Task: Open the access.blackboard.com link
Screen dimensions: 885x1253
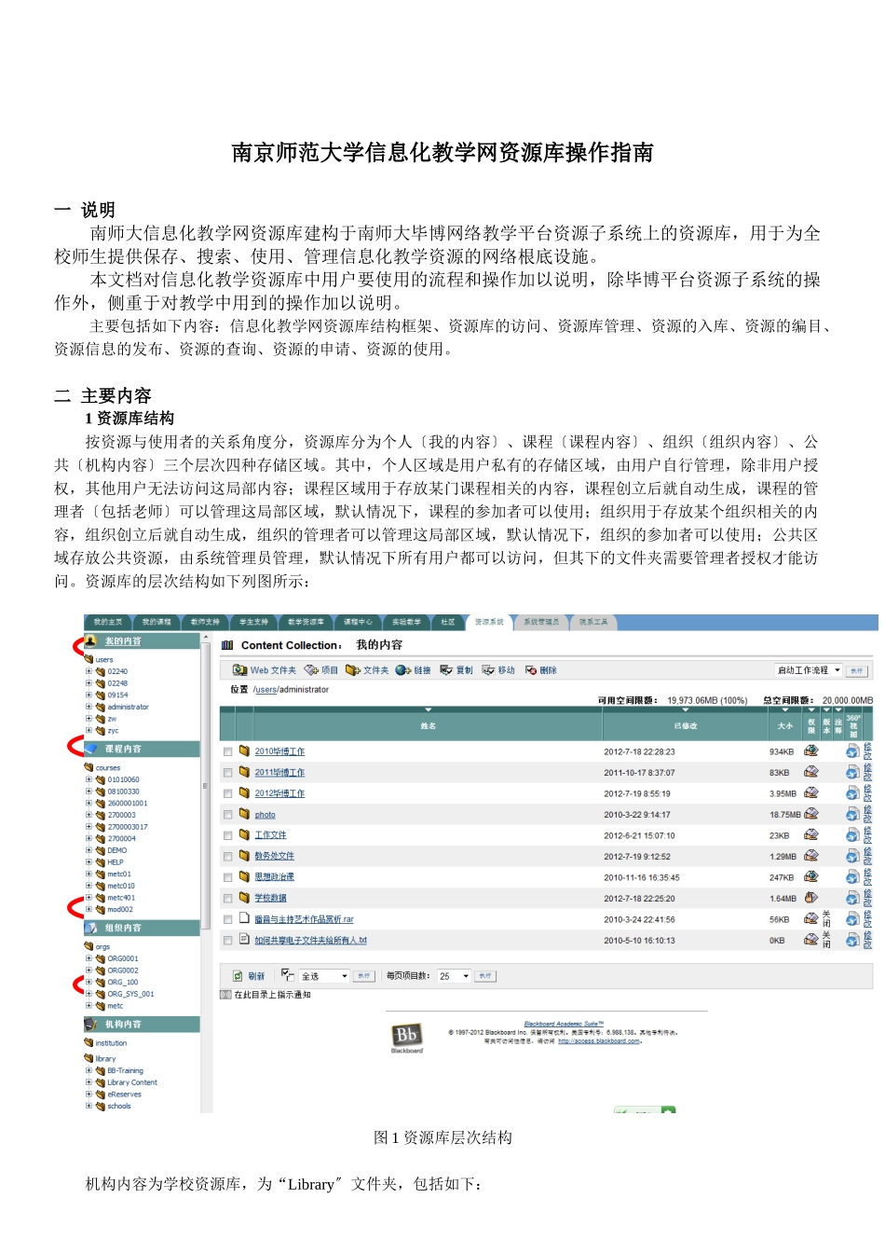Action: [x=599, y=1041]
